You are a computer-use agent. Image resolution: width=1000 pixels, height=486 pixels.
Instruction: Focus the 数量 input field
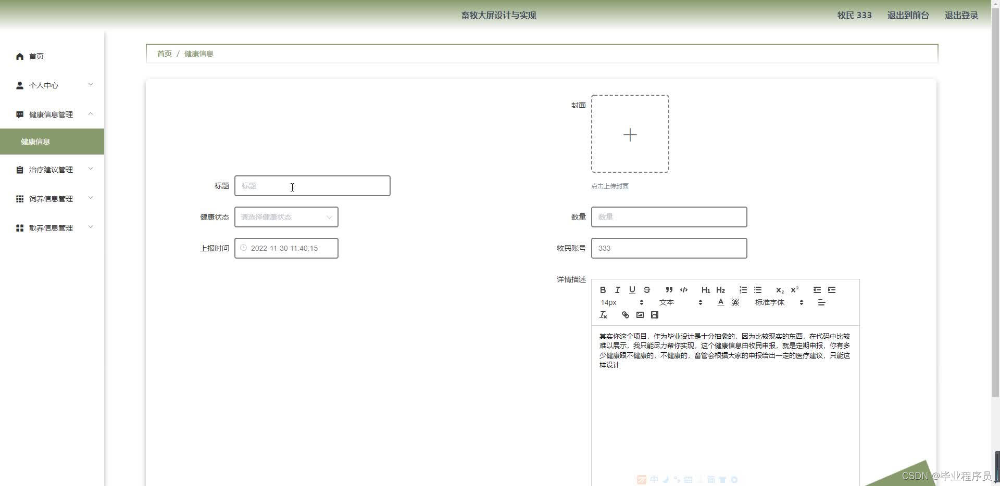669,217
